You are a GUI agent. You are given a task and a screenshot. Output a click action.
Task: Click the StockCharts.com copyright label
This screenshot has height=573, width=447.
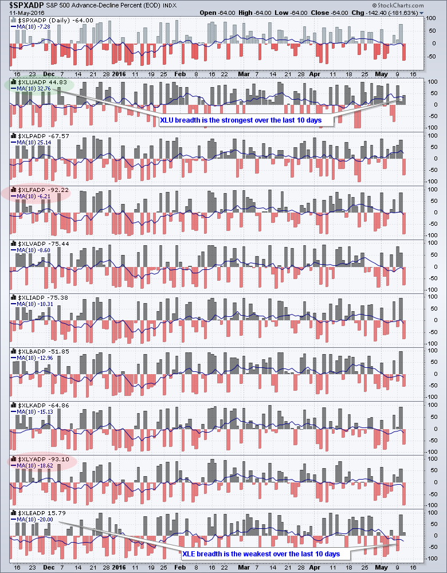(x=398, y=6)
